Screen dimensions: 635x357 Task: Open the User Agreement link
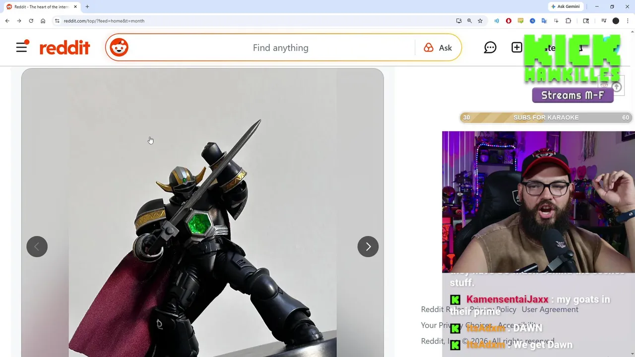(x=550, y=309)
